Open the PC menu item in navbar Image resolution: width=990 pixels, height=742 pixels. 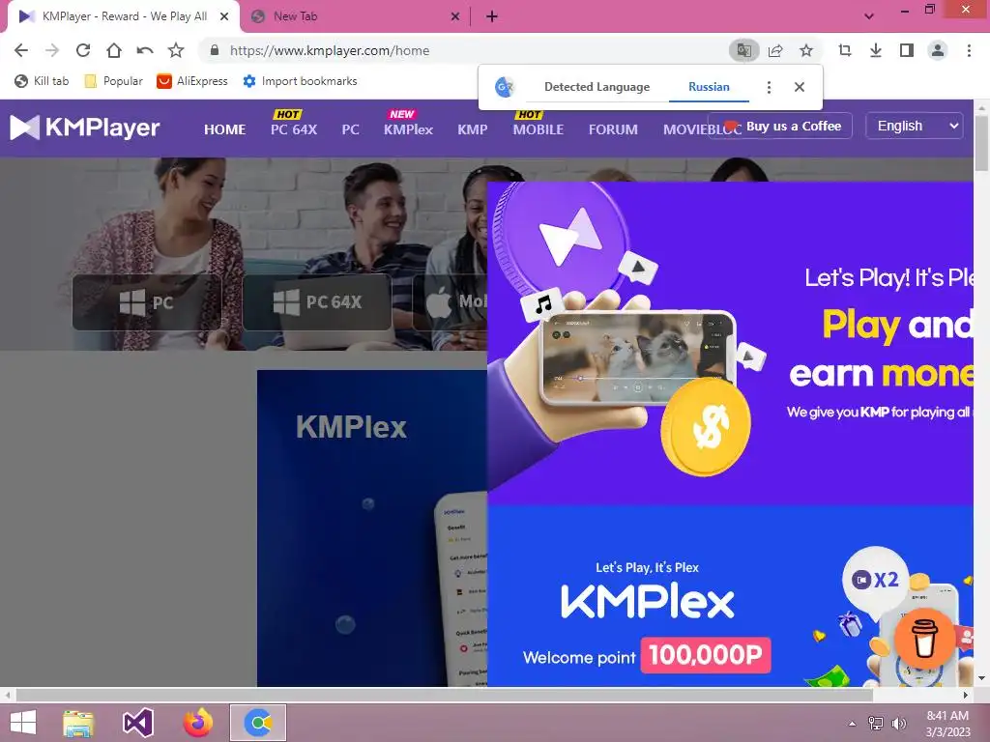click(350, 129)
